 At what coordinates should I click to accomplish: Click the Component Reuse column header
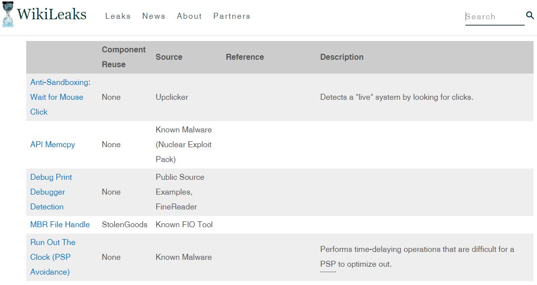point(124,57)
